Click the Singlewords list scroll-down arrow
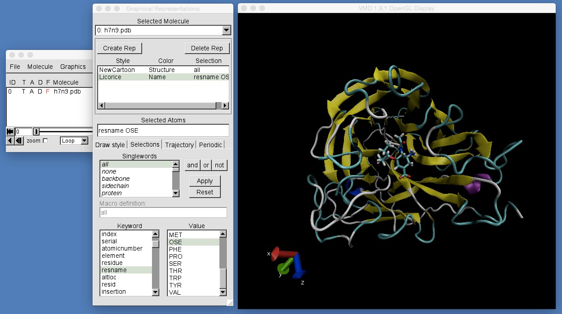This screenshot has height=314, width=562. click(x=176, y=193)
